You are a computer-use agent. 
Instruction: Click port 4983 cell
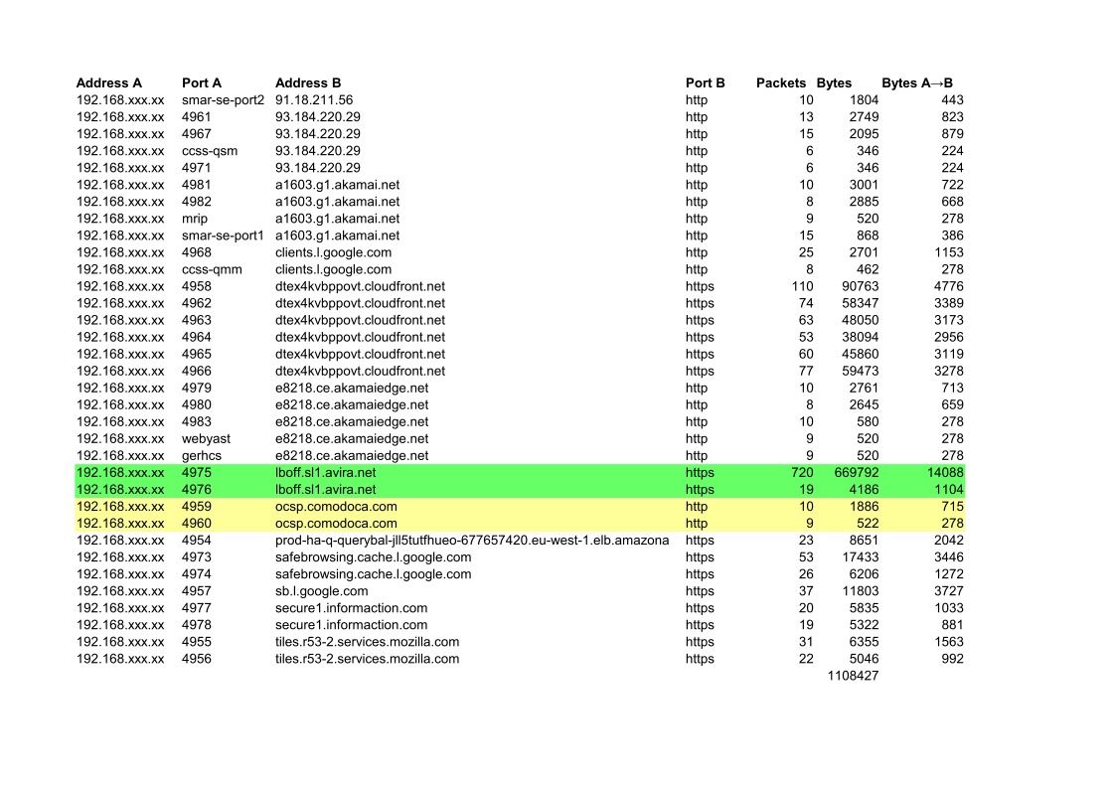coord(197,422)
